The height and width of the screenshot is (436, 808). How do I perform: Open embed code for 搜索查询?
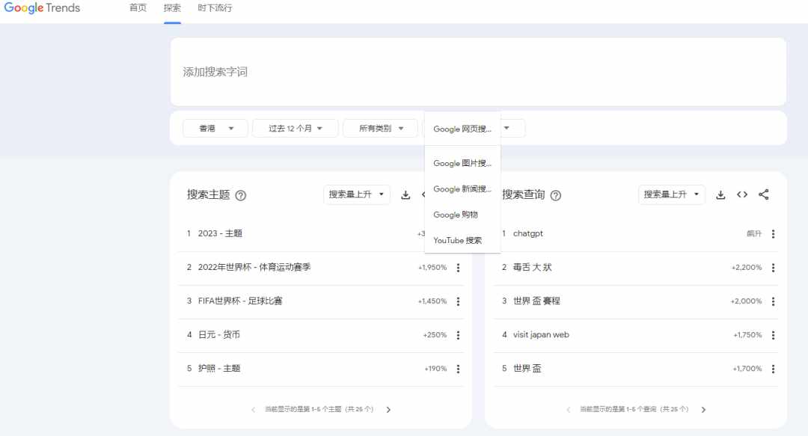coord(742,194)
